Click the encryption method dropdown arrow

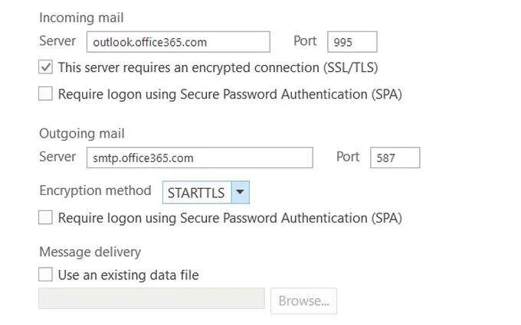click(x=241, y=193)
